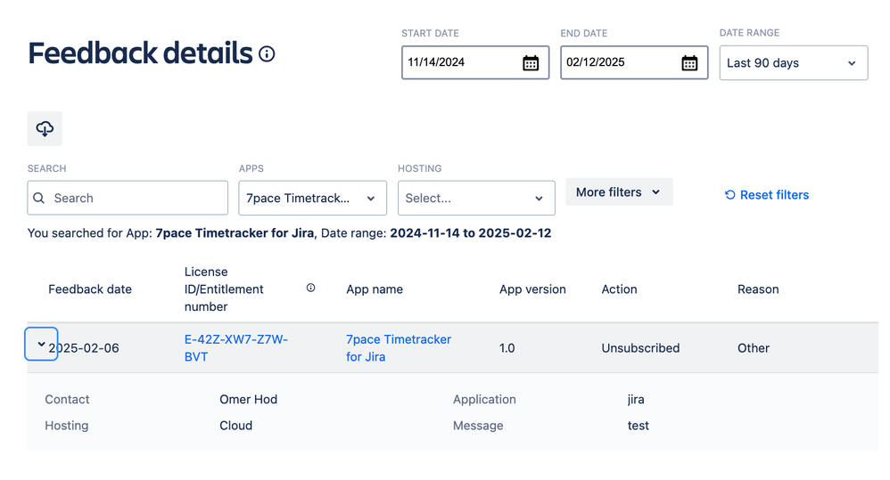
Task: Collapse the 2025-02-06 feedback row
Action: click(41, 344)
